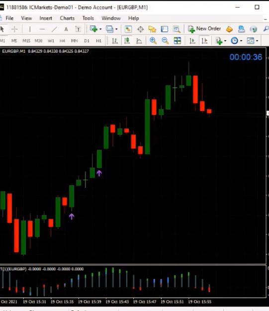269x311 pixels.
Task: Open the View menu
Action: pos(26,18)
